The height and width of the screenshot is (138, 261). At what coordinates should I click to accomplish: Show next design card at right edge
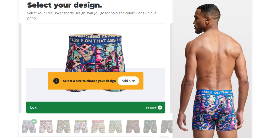pos(171,68)
